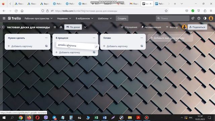Click Добавьте еще одну колонку
Screen dimensions: 215x121
[x=170, y=38]
